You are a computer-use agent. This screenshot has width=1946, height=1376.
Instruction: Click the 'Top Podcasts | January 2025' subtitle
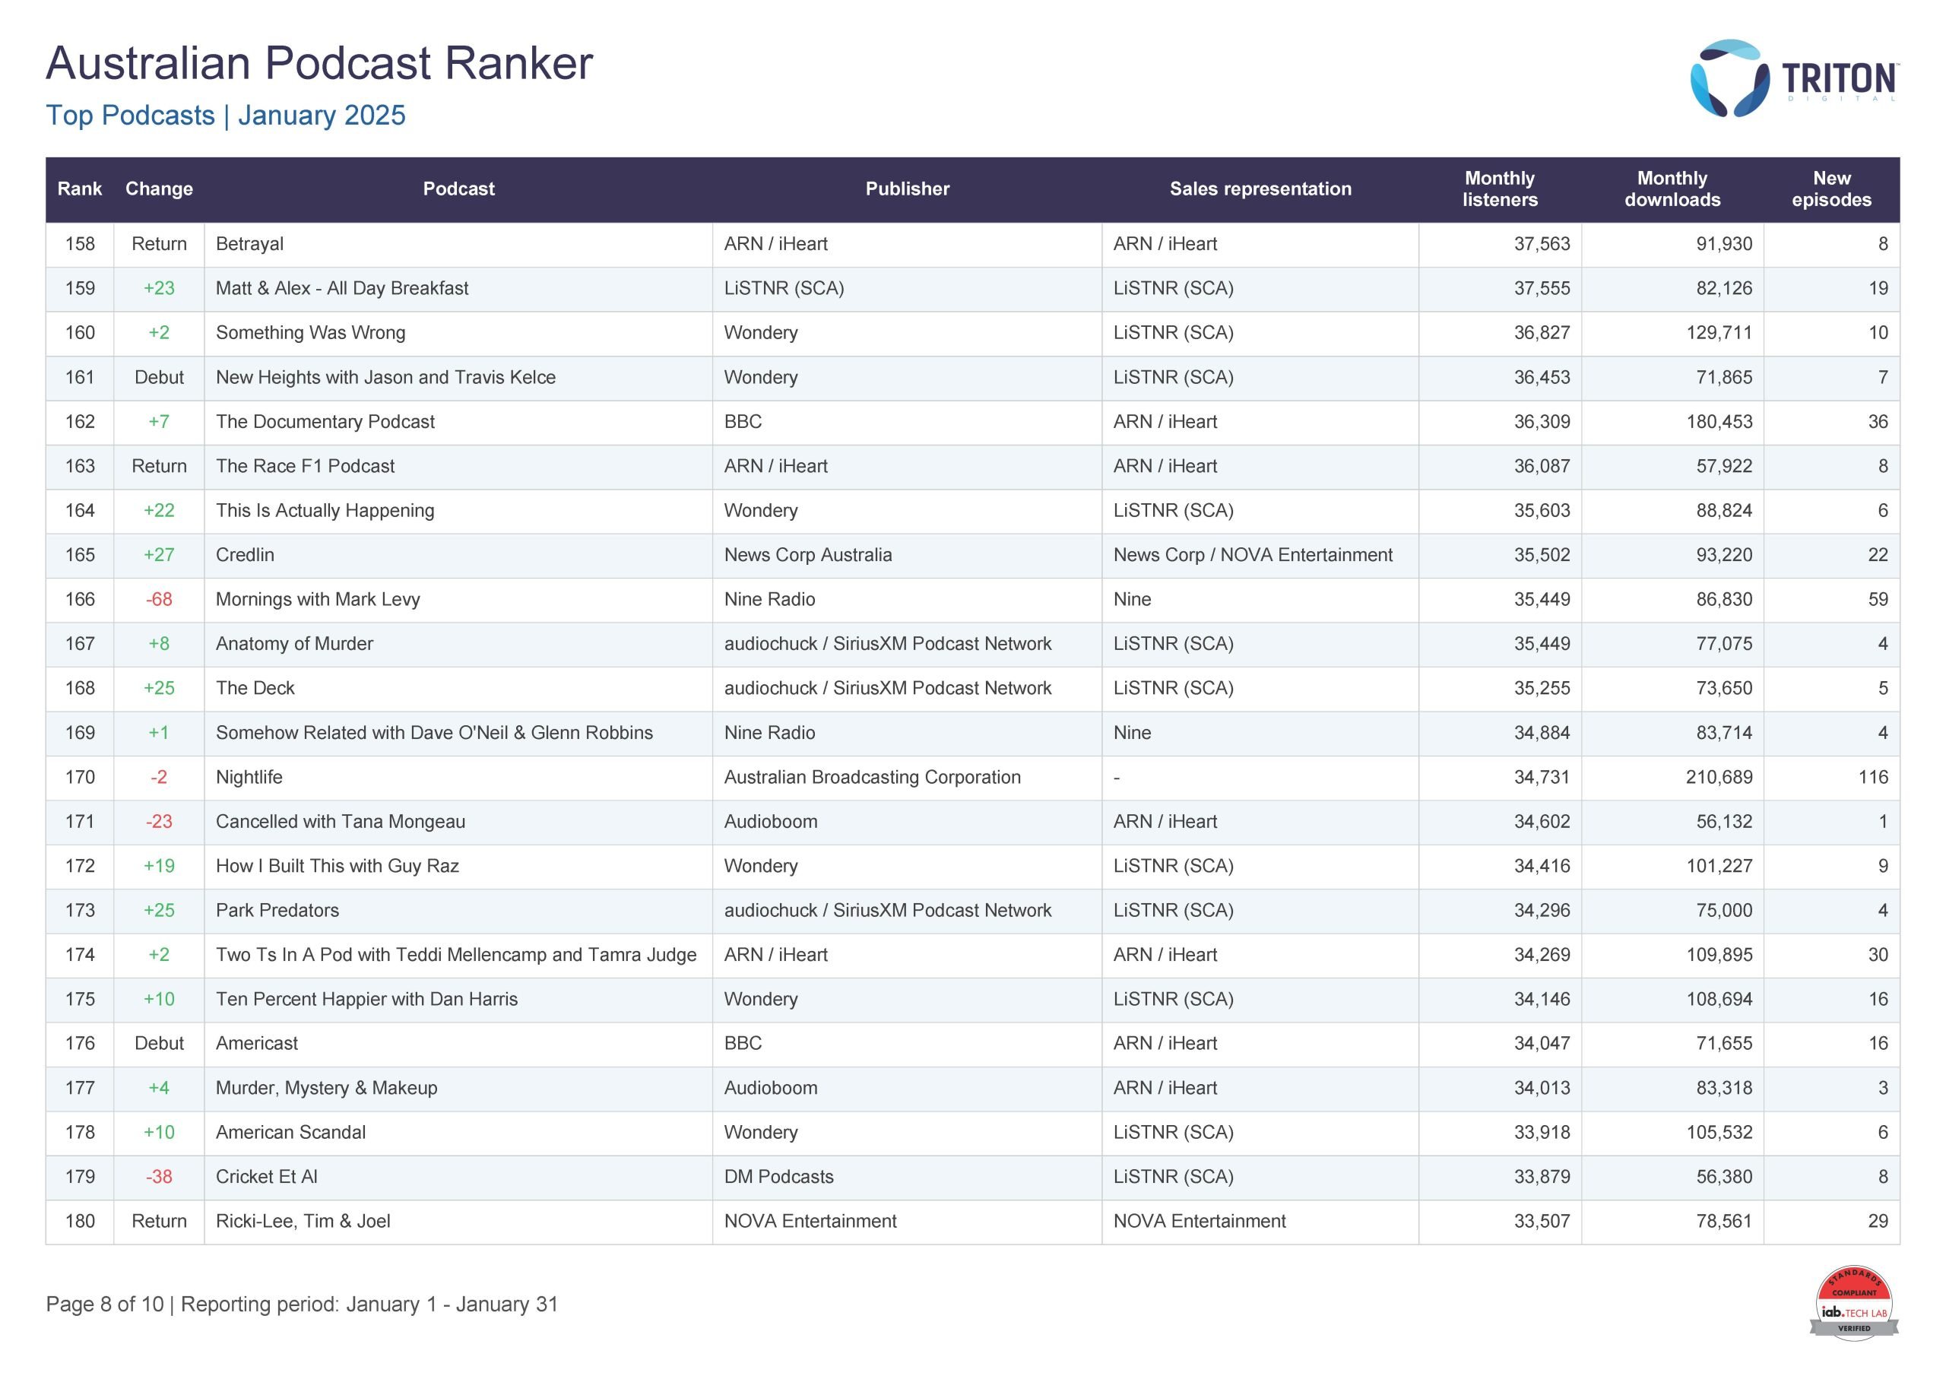(x=226, y=116)
